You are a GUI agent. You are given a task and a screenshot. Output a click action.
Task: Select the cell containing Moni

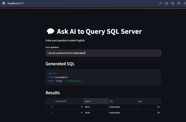click(x=96, y=107)
